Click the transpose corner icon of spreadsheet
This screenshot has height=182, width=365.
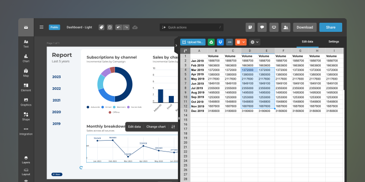click(185, 51)
